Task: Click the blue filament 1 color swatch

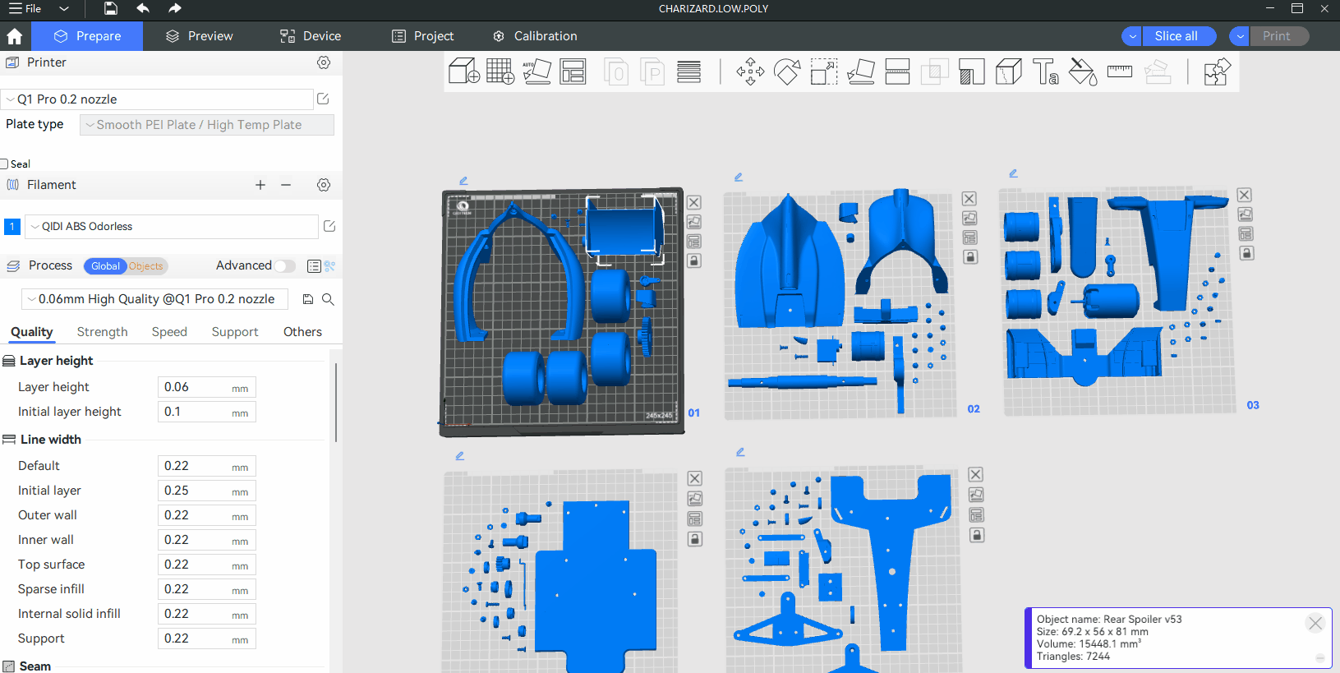Action: point(12,227)
